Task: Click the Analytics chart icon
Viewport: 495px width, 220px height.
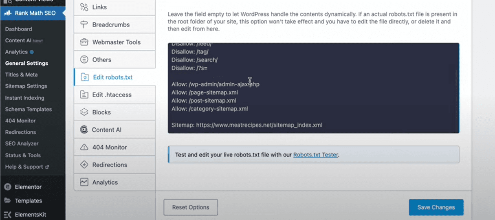Action: point(84,182)
